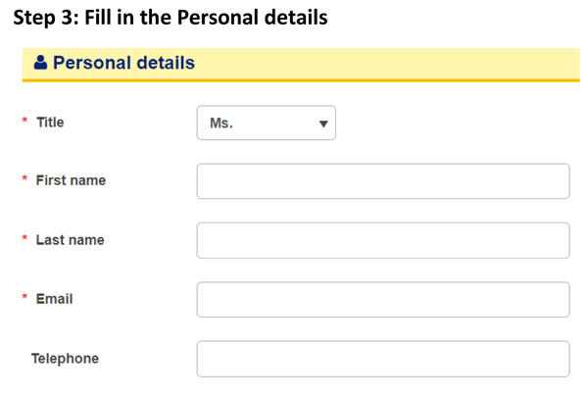The width and height of the screenshot is (588, 394).
Task: Click the red asterisk next to Email
Action: [x=24, y=297]
